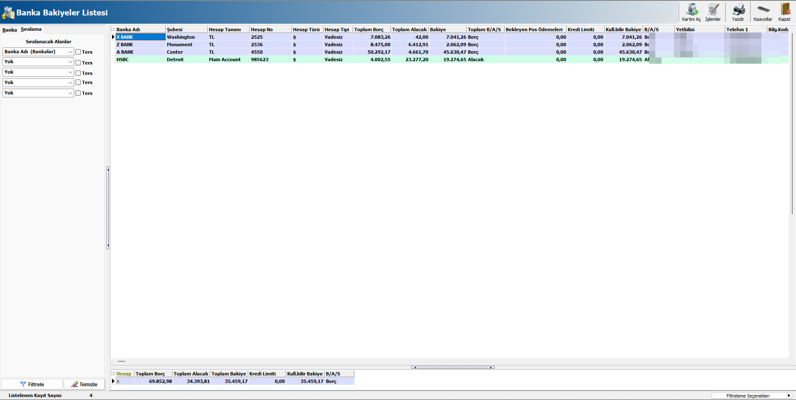Open the Kısayollar shortcuts icon
This screenshot has height=400, width=796.
[x=763, y=10]
